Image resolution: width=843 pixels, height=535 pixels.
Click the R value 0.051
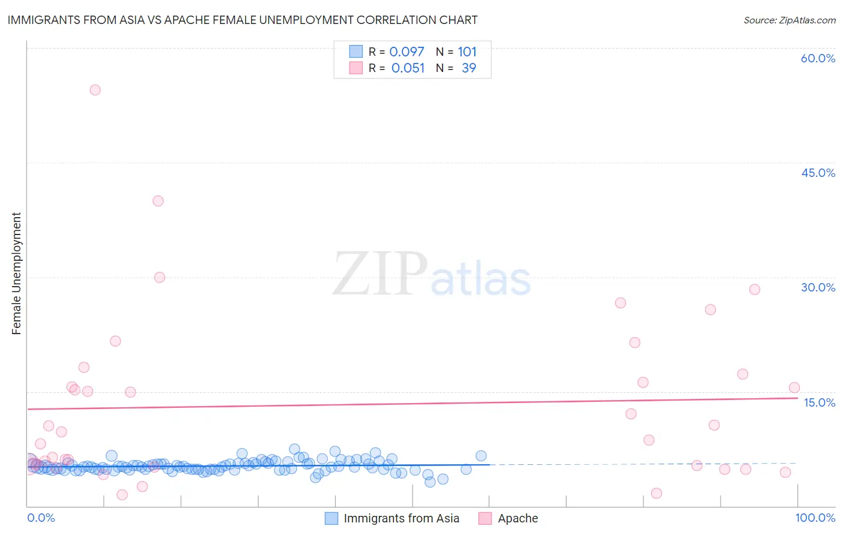coord(408,68)
